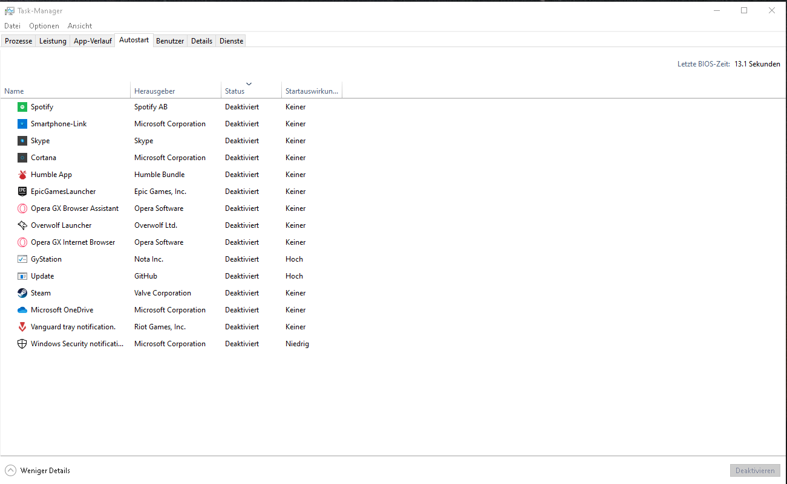Select the Autostart tab
This screenshot has height=484, width=787.
click(x=134, y=40)
